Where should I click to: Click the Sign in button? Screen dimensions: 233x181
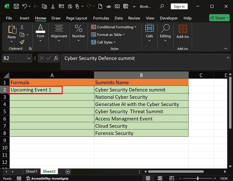179,6
